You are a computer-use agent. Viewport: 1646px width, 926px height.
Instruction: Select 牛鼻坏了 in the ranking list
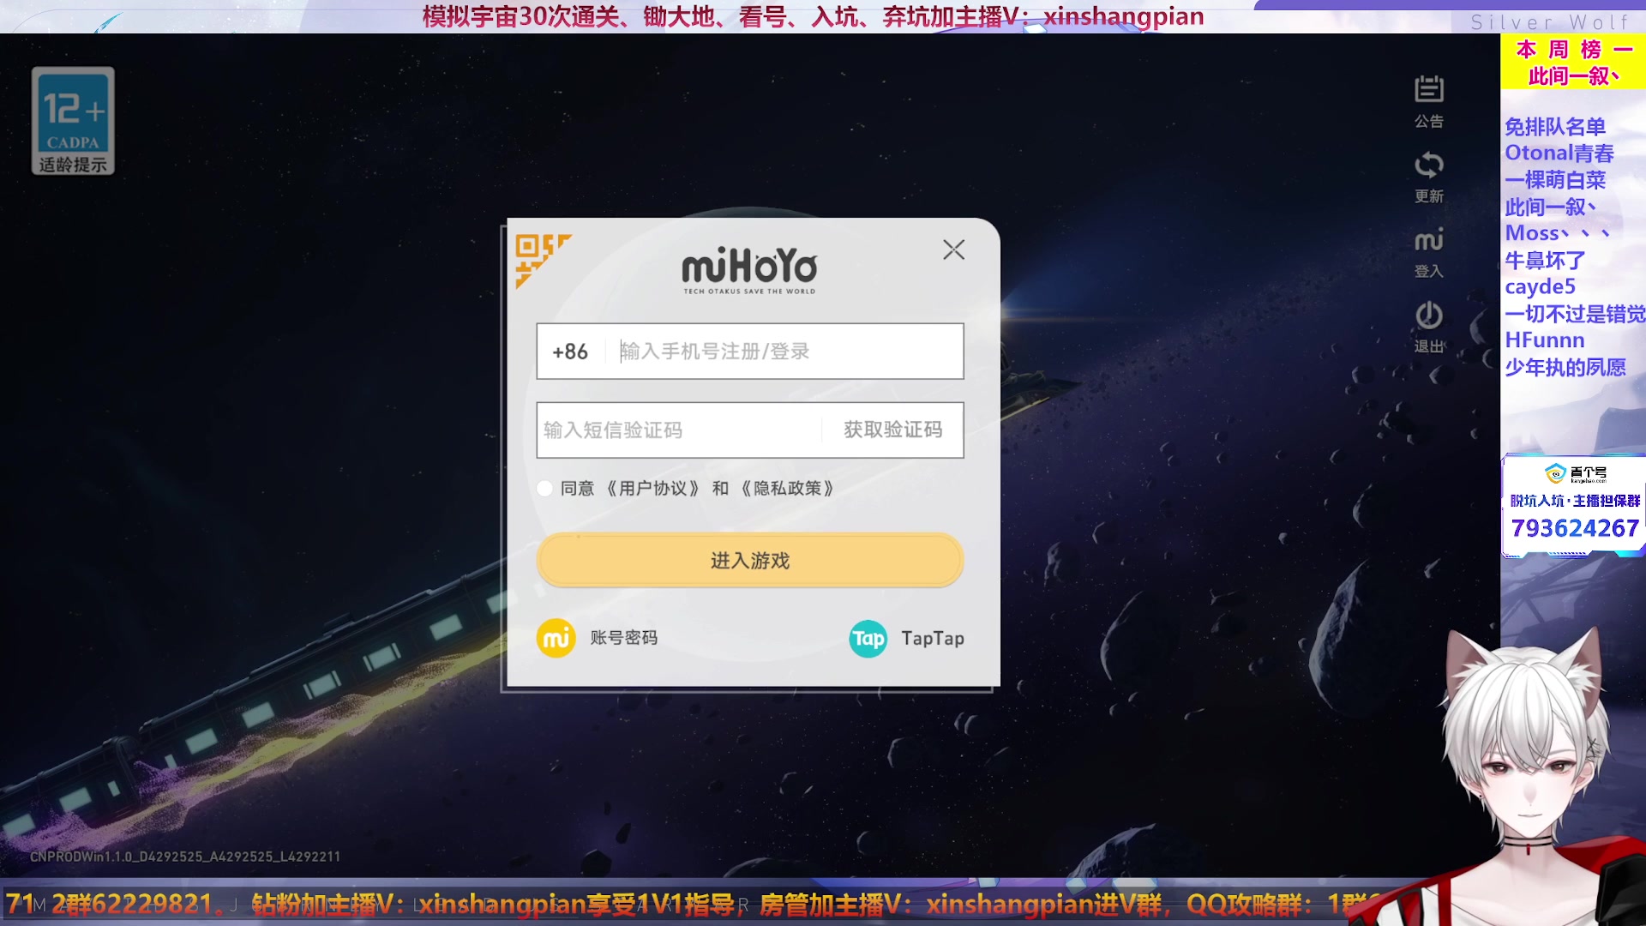tap(1545, 260)
